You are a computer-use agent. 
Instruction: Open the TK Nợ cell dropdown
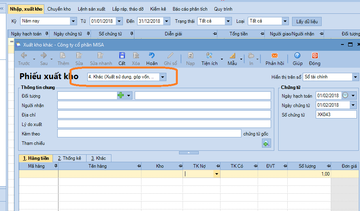click(x=217, y=174)
